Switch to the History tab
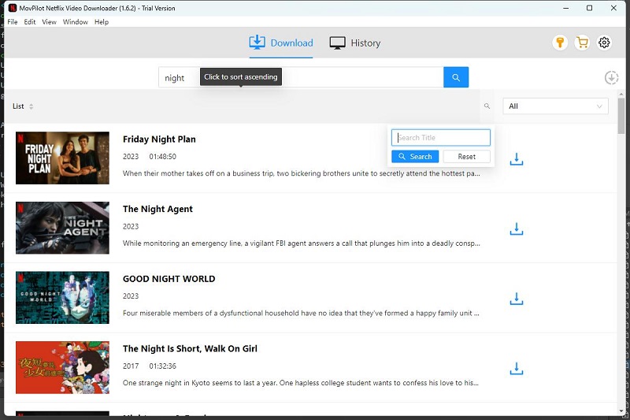 pos(355,43)
